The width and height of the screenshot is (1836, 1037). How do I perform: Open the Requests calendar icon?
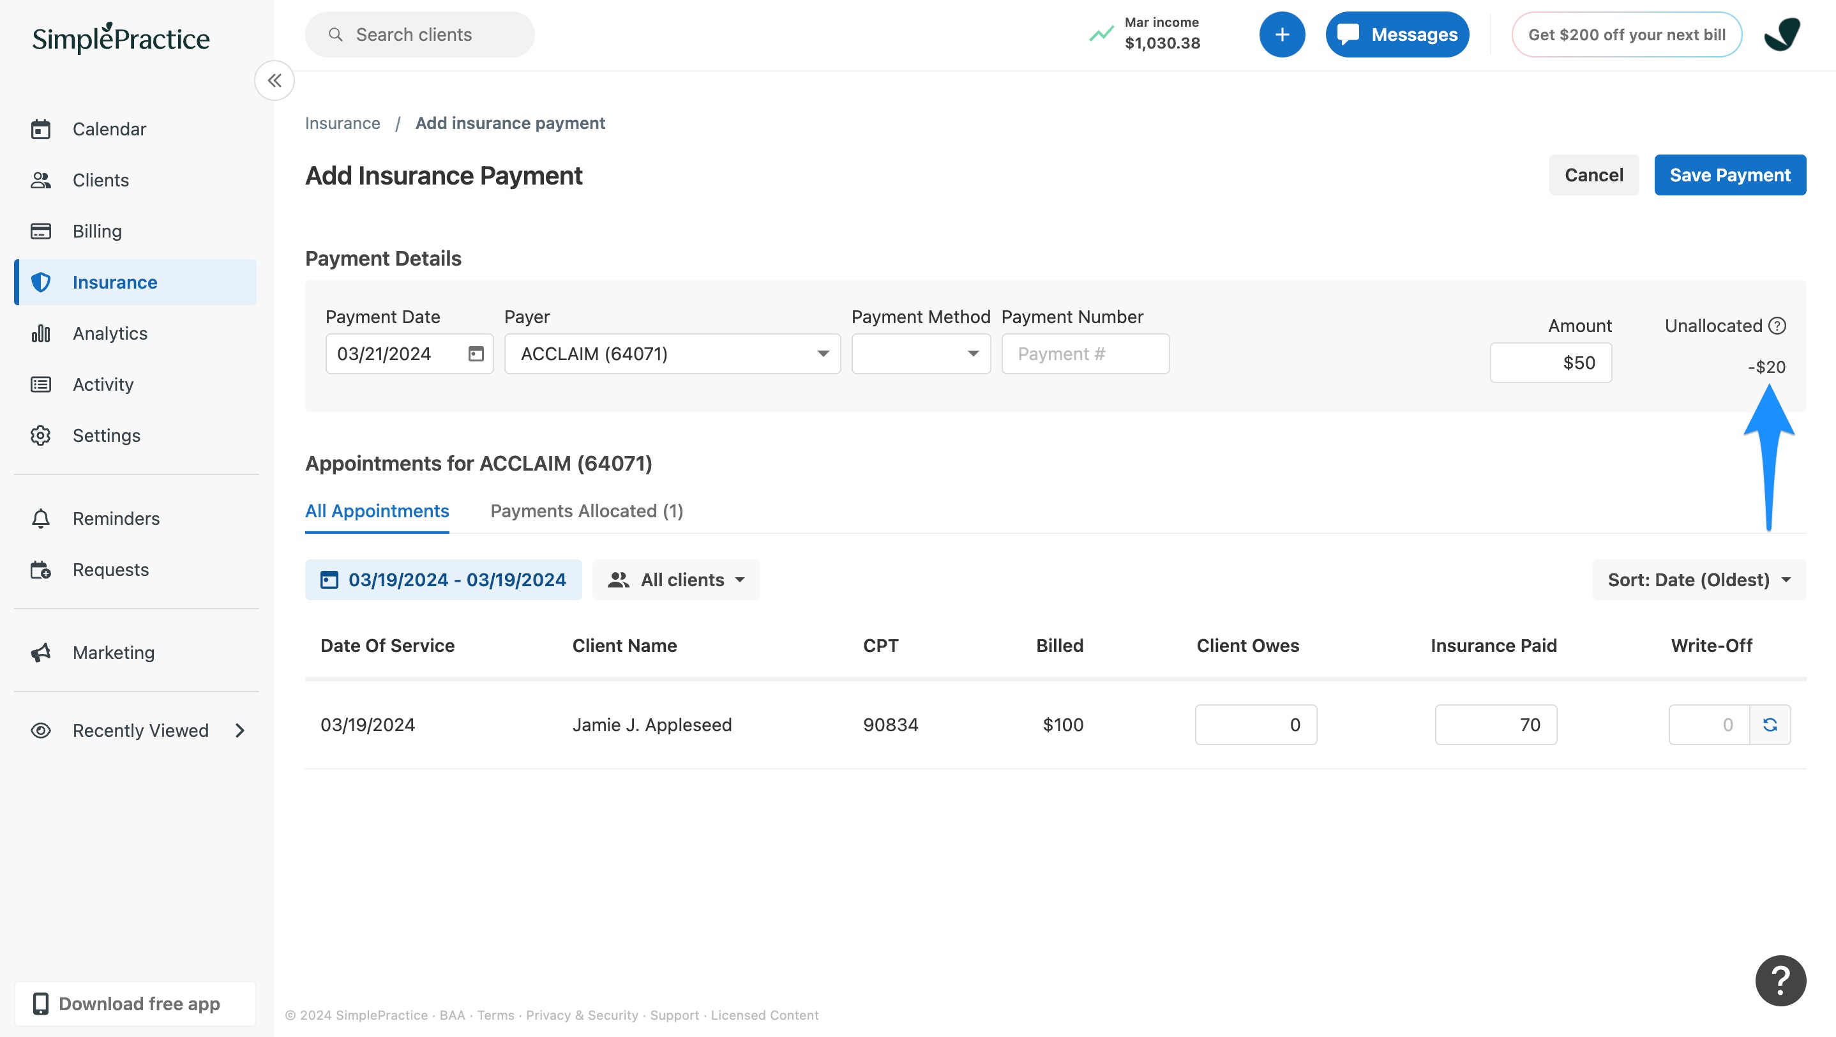pos(41,570)
